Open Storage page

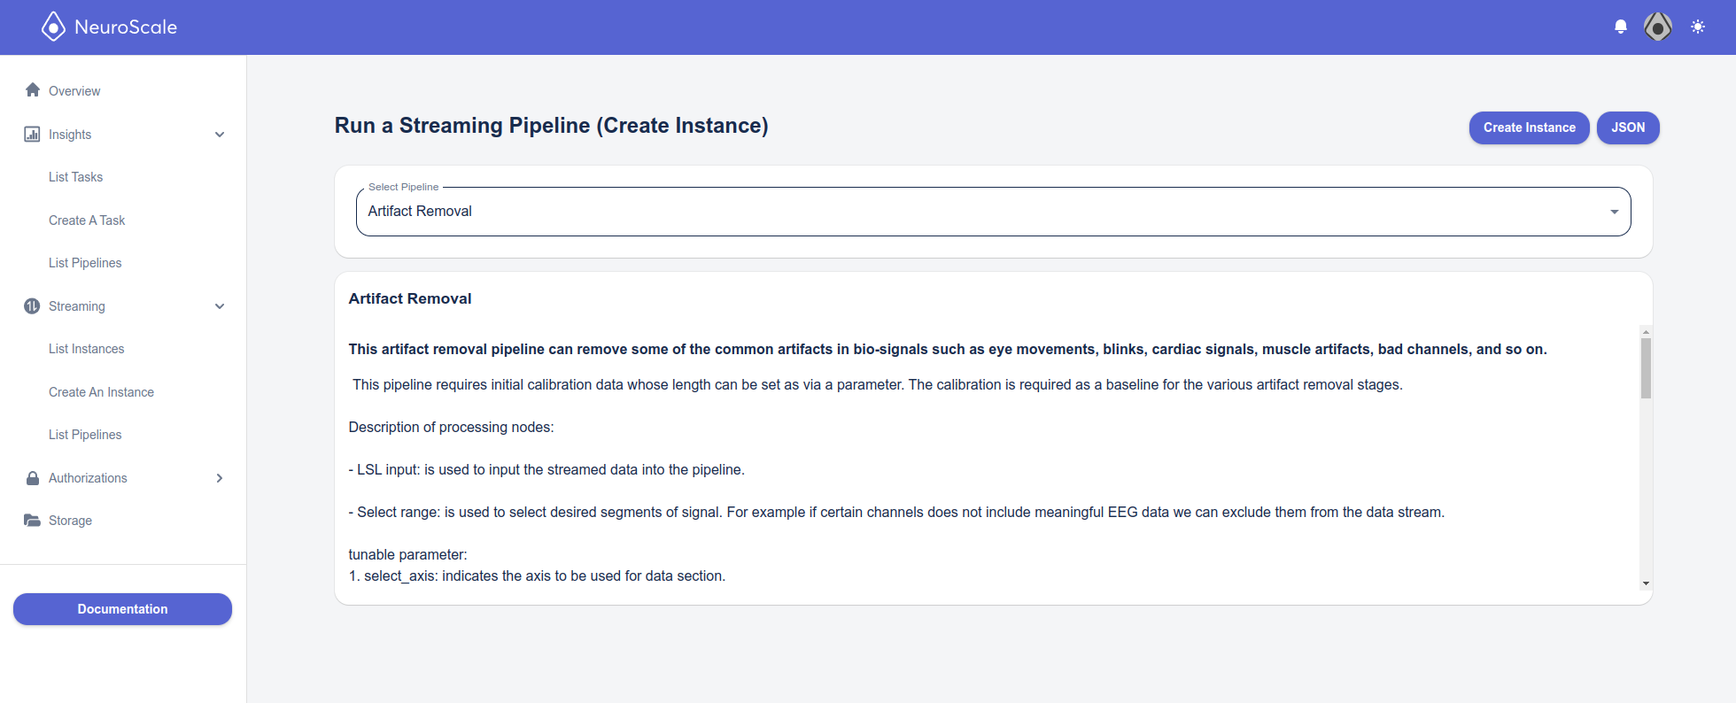point(70,521)
